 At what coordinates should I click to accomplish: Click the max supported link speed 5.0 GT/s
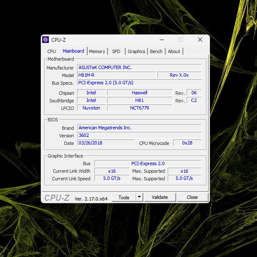(185, 178)
